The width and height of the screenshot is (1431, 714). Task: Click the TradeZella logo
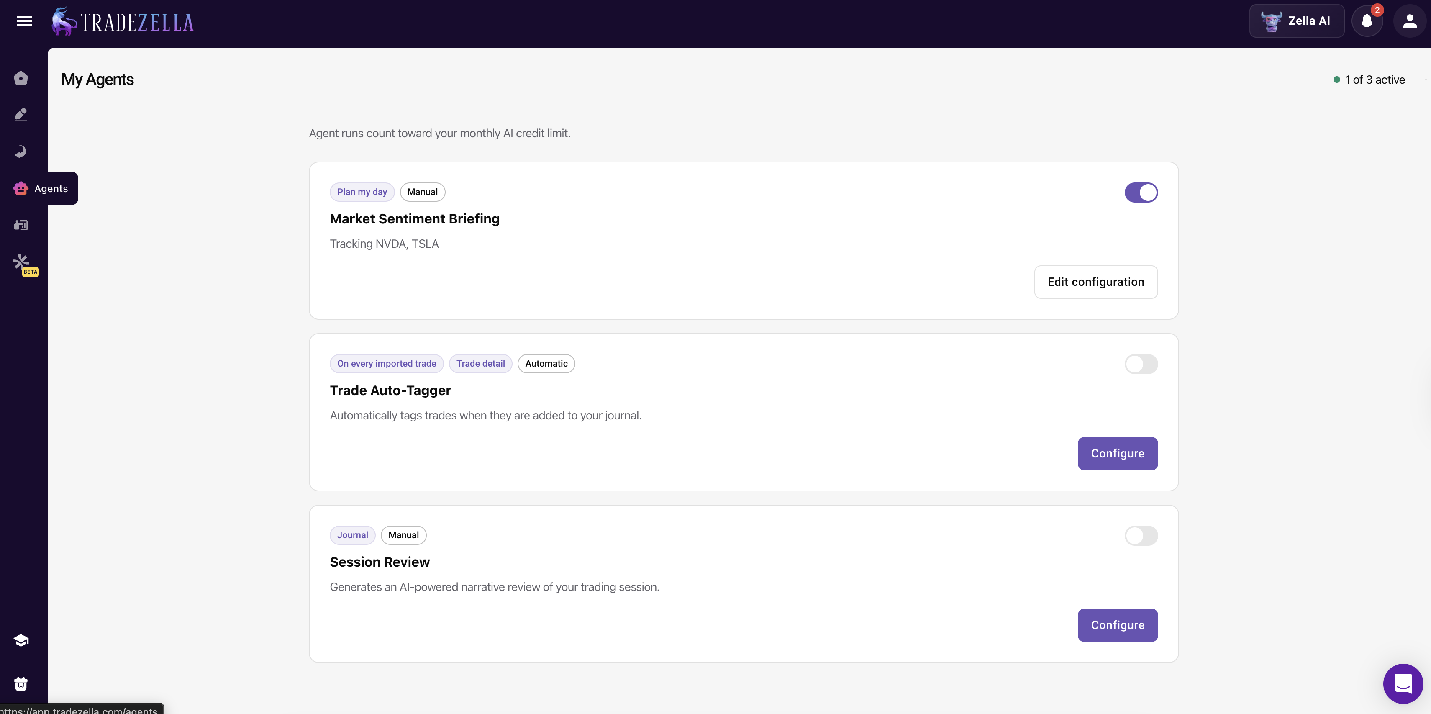pos(123,22)
